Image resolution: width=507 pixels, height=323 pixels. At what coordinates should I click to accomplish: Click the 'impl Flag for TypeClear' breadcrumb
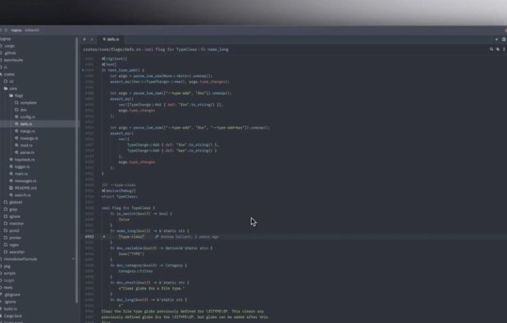click(x=171, y=49)
